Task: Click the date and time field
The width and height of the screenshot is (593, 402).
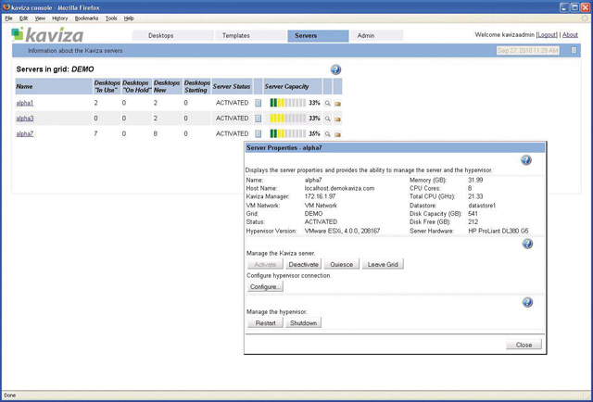Action: (x=528, y=51)
